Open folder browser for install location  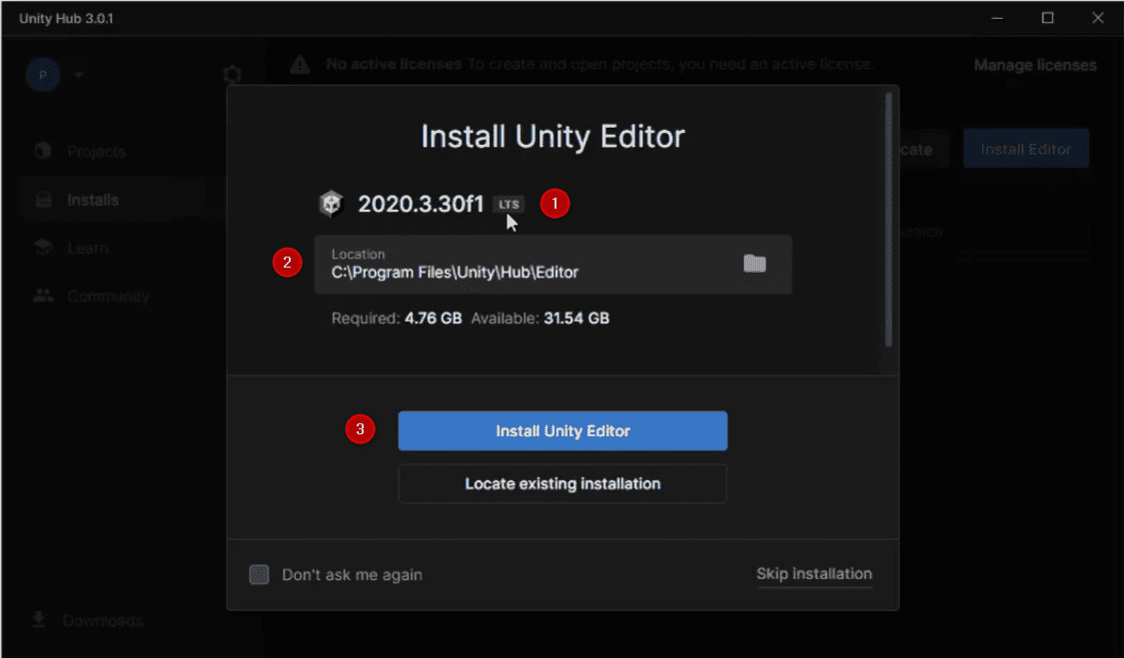(754, 264)
